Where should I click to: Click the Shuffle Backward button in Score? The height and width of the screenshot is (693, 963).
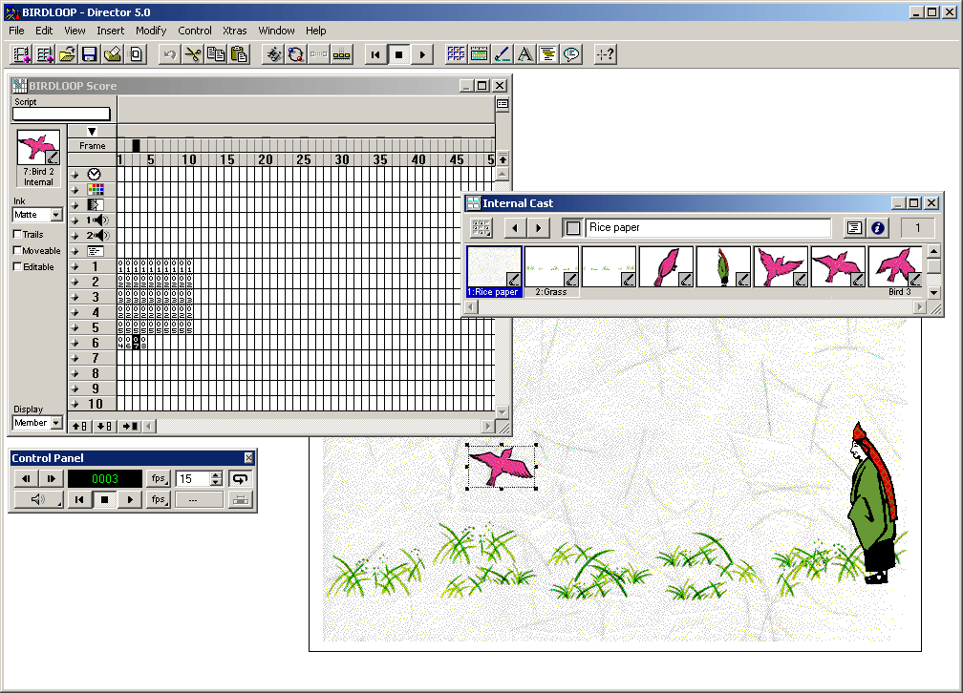tap(80, 426)
